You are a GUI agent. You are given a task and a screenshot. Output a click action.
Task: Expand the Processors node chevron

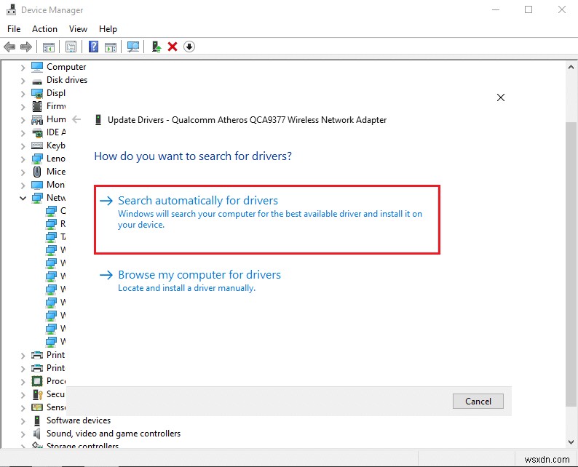point(23,382)
